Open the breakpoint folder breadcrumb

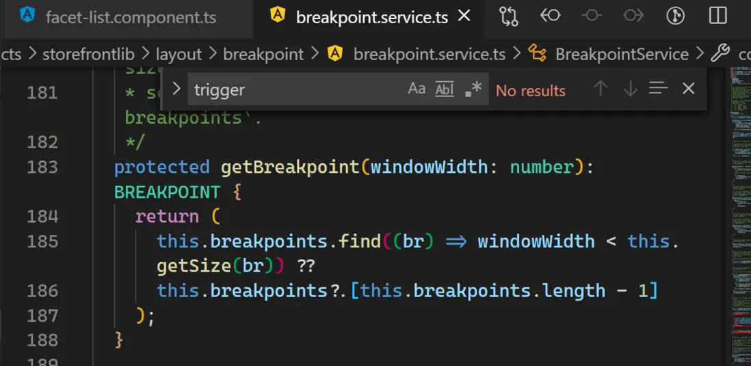pyautogui.click(x=263, y=54)
